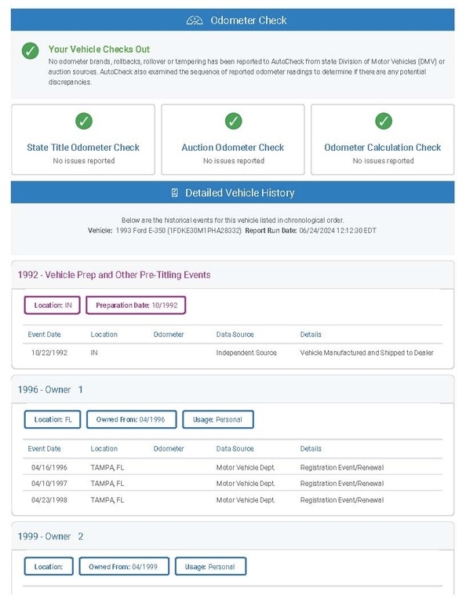Select the Odometer Calculation Check title

[383, 148]
